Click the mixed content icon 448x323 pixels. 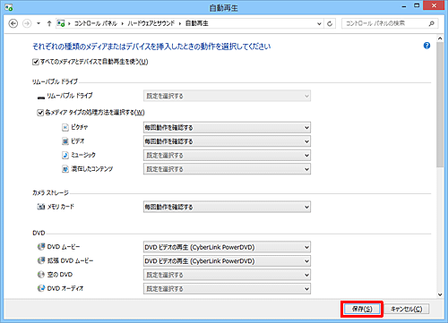(x=65, y=169)
